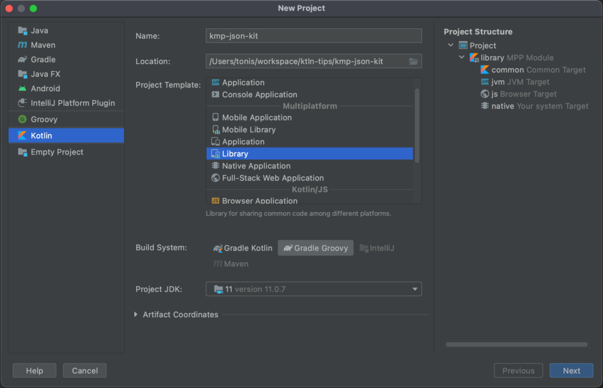Click the browse folder icon in Location field
Image resolution: width=603 pixels, height=388 pixels.
pyautogui.click(x=413, y=61)
